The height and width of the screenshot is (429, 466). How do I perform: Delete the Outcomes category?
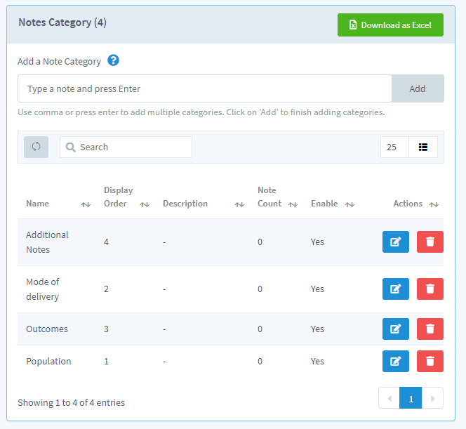(x=430, y=329)
